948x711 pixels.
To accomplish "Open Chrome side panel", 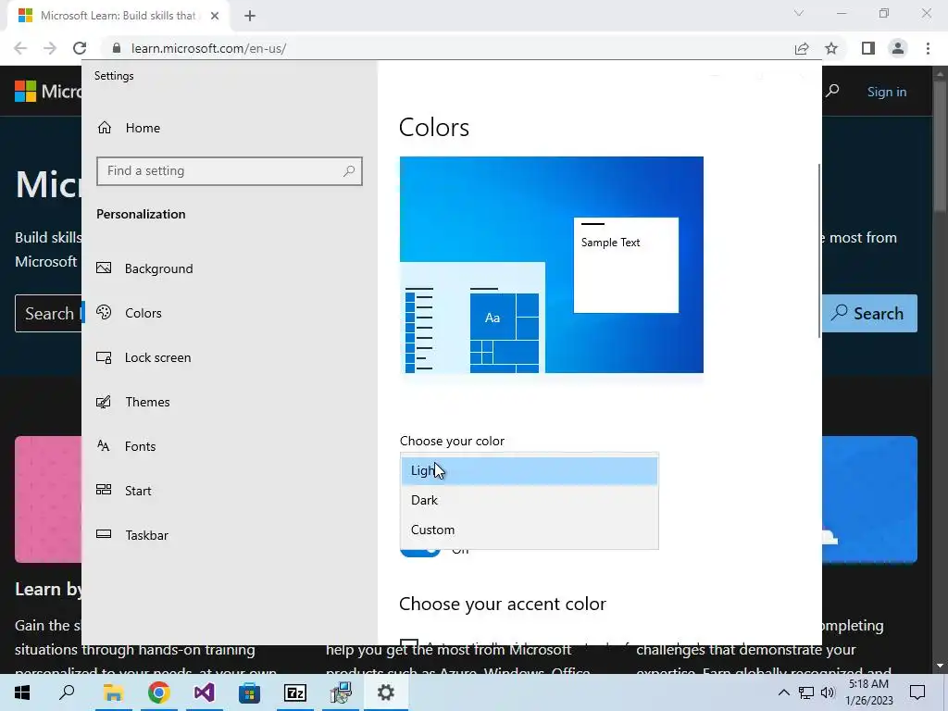I will click(x=868, y=48).
